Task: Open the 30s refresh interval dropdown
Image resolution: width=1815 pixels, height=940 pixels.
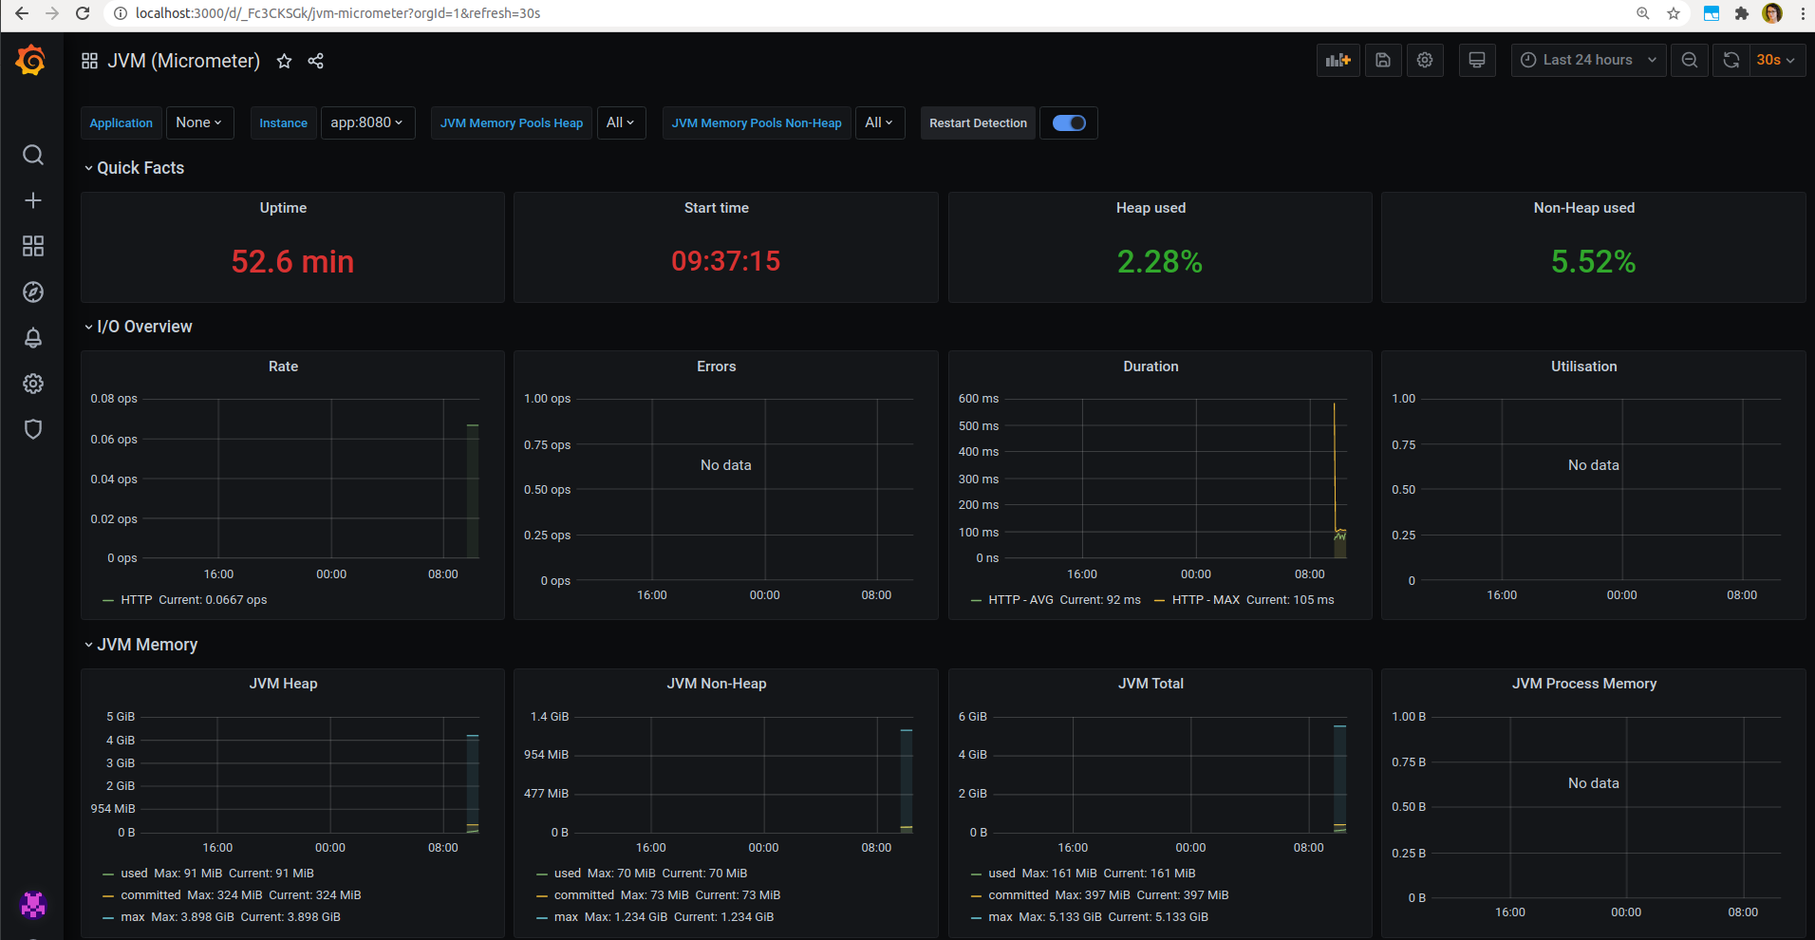Action: click(1776, 60)
